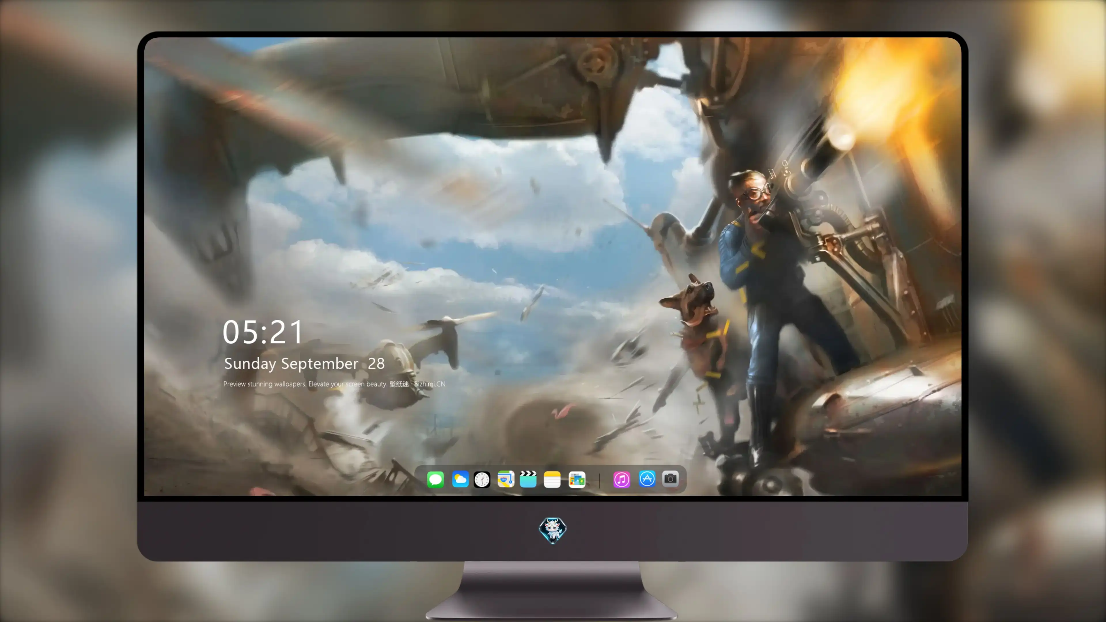Image resolution: width=1106 pixels, height=622 pixels.
Task: Launch the Maps app from the dock
Action: [x=506, y=479]
